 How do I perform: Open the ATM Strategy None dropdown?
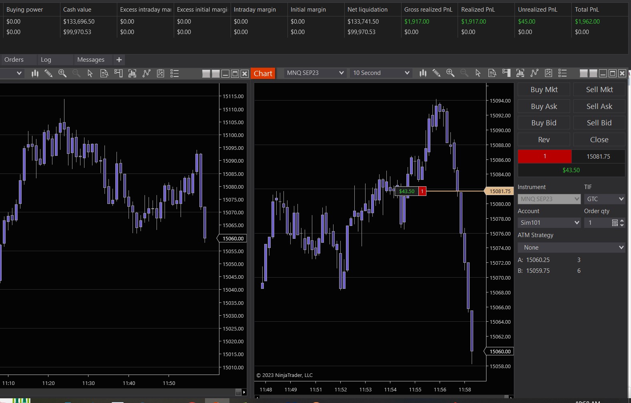[571, 248]
